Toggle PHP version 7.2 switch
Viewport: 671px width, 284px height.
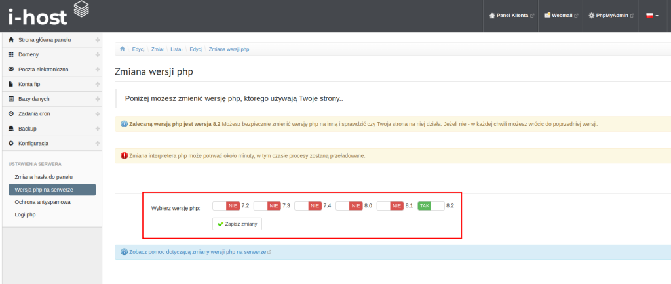pos(226,206)
